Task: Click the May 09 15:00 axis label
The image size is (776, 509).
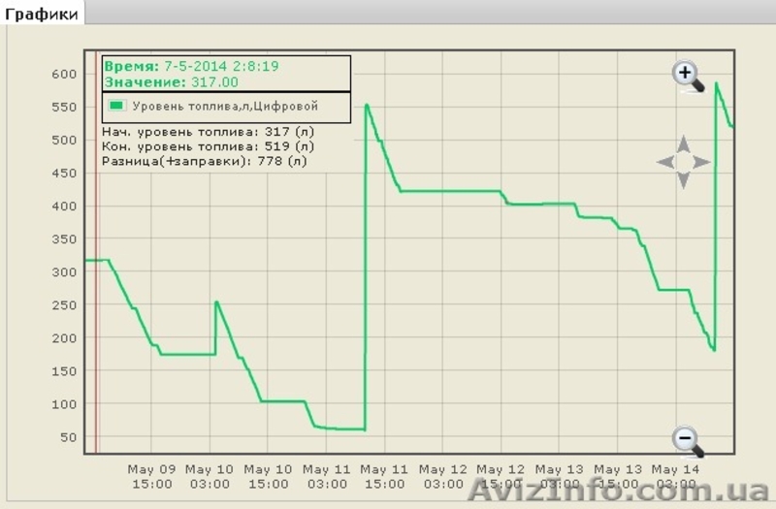Action: pos(151,476)
